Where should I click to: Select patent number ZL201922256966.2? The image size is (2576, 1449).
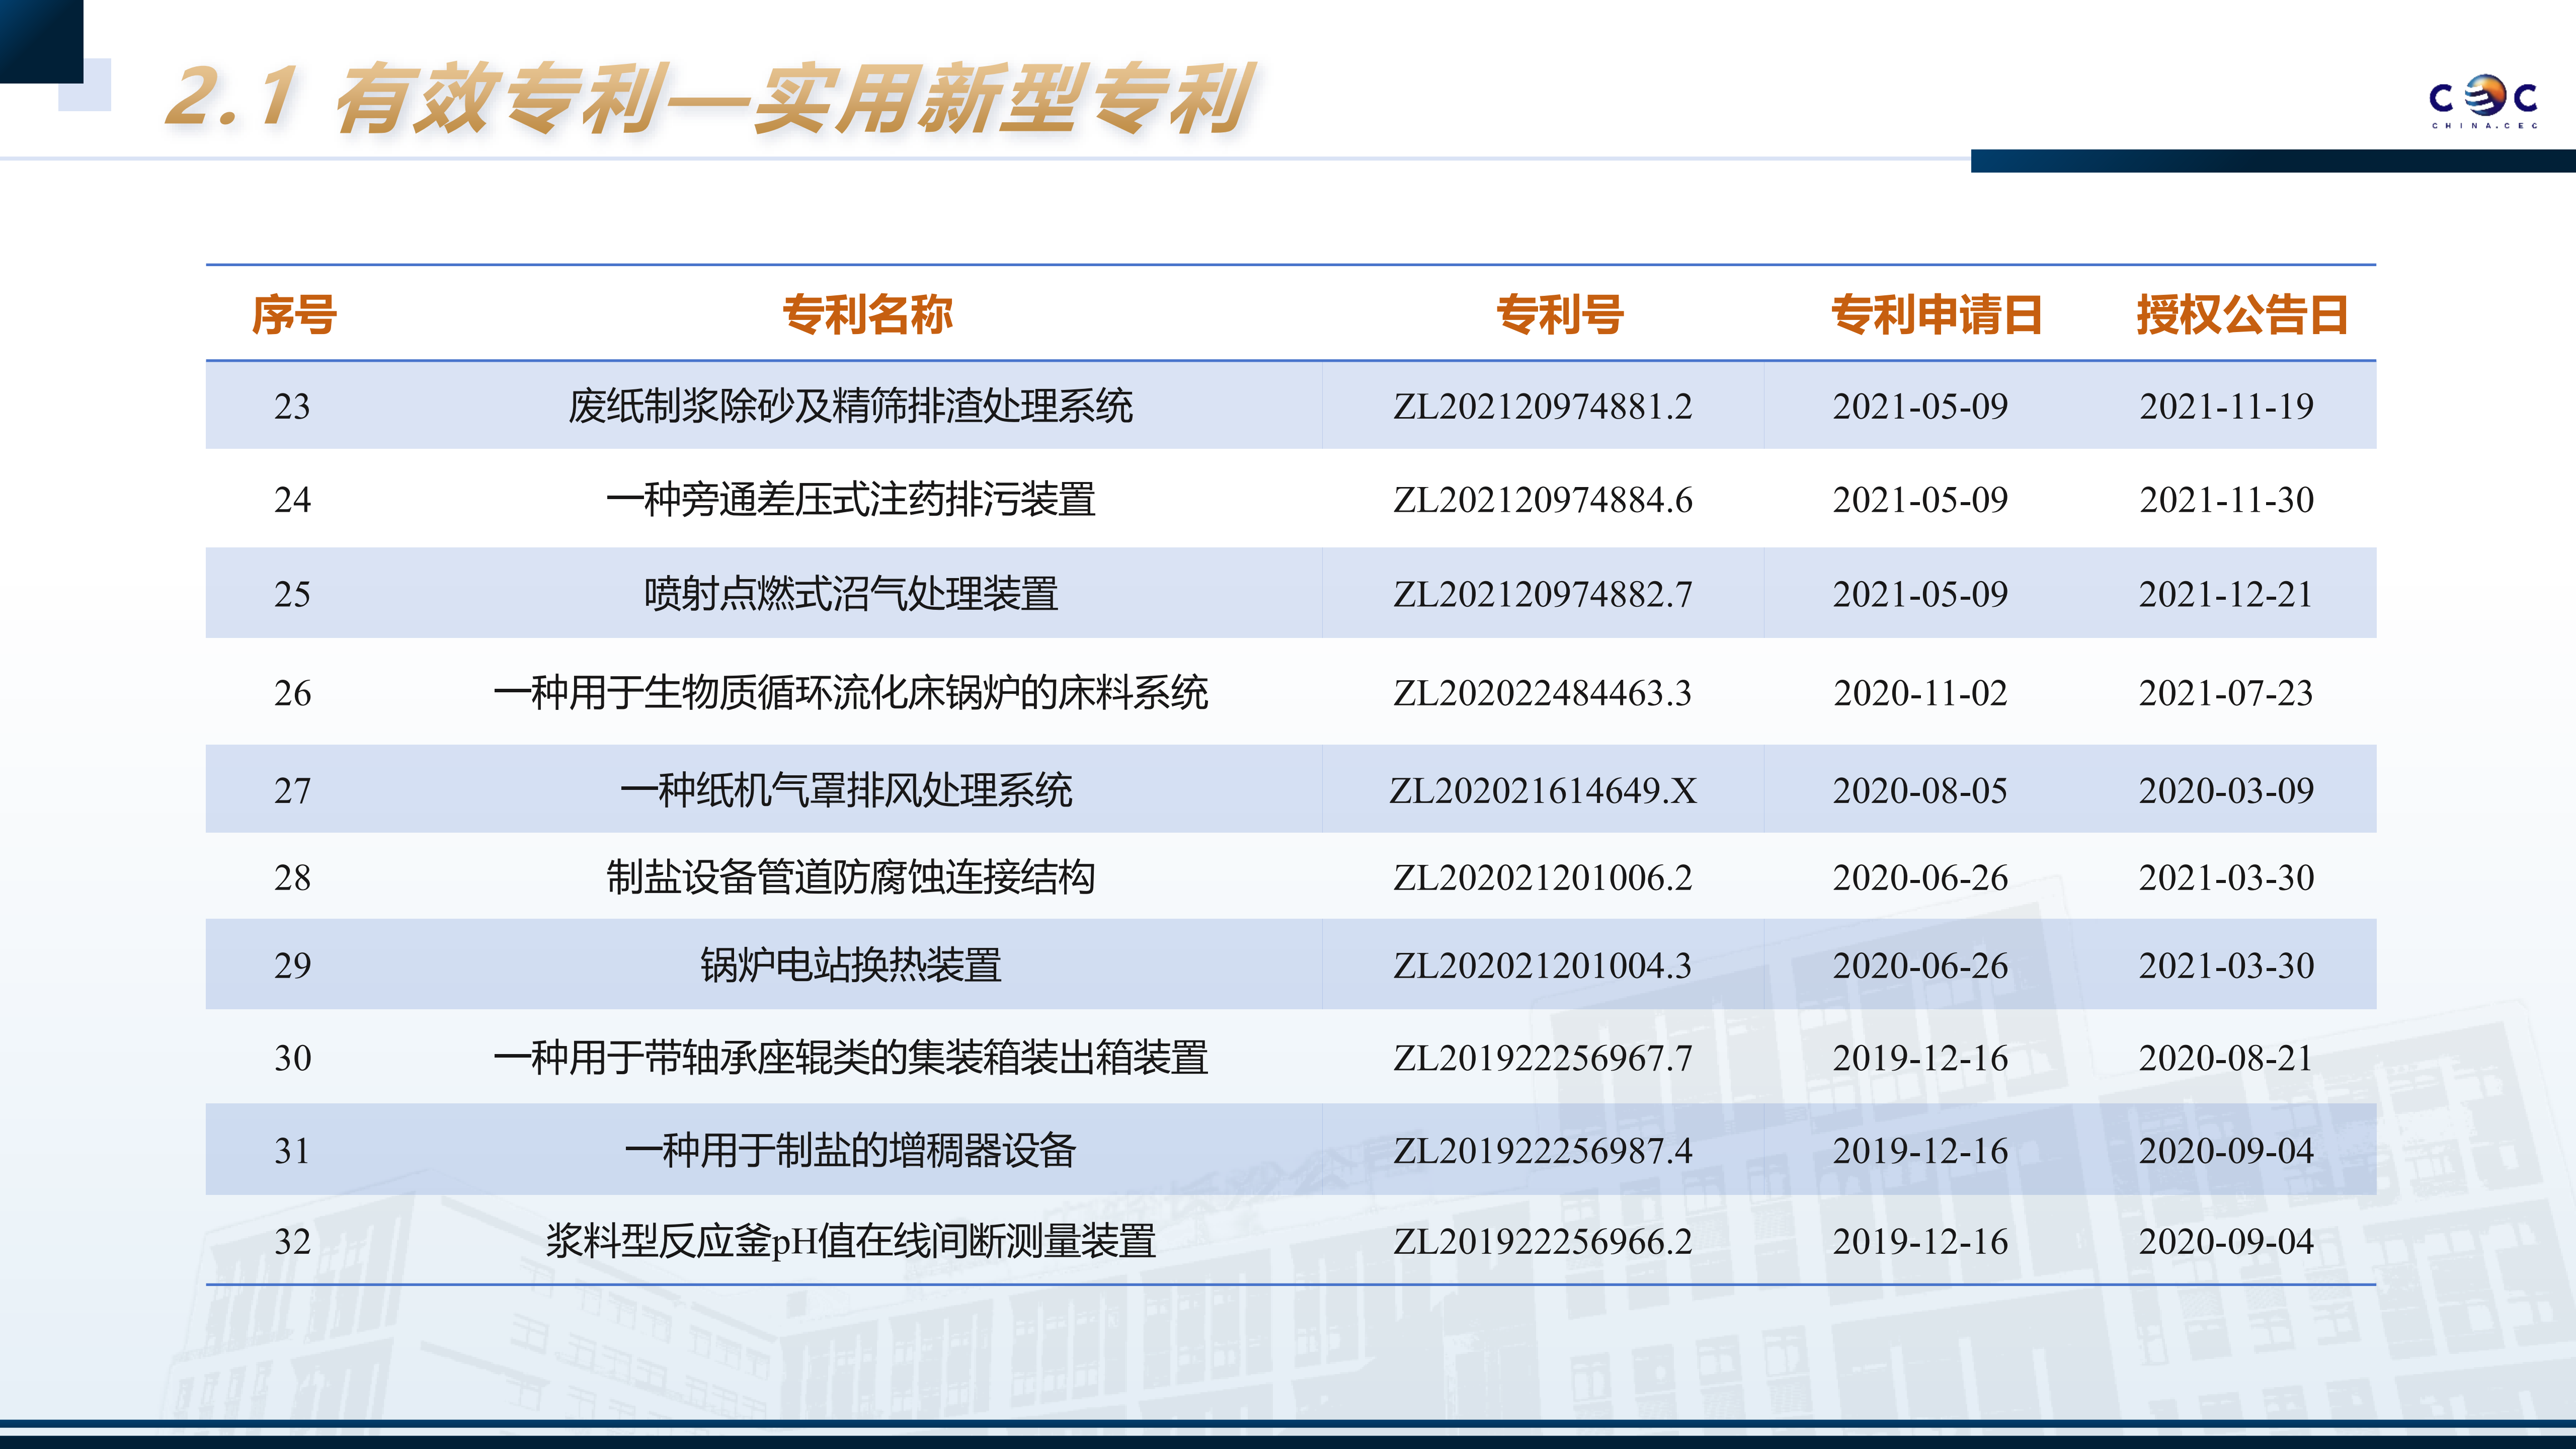1542,1242
